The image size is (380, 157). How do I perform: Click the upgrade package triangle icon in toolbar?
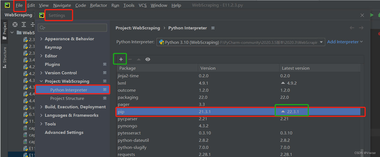click(x=139, y=59)
